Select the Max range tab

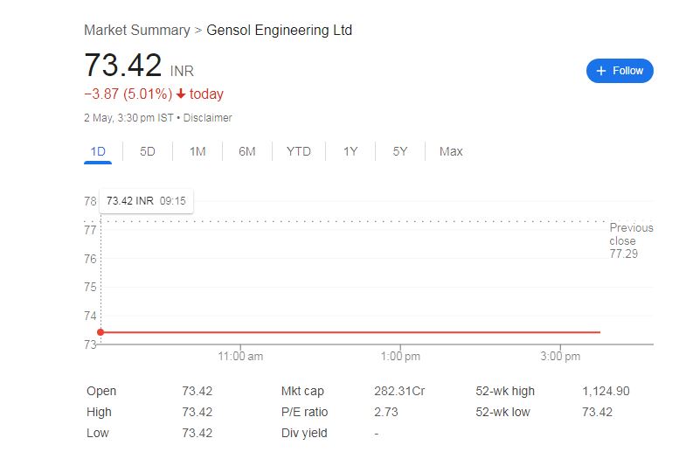pyautogui.click(x=451, y=151)
